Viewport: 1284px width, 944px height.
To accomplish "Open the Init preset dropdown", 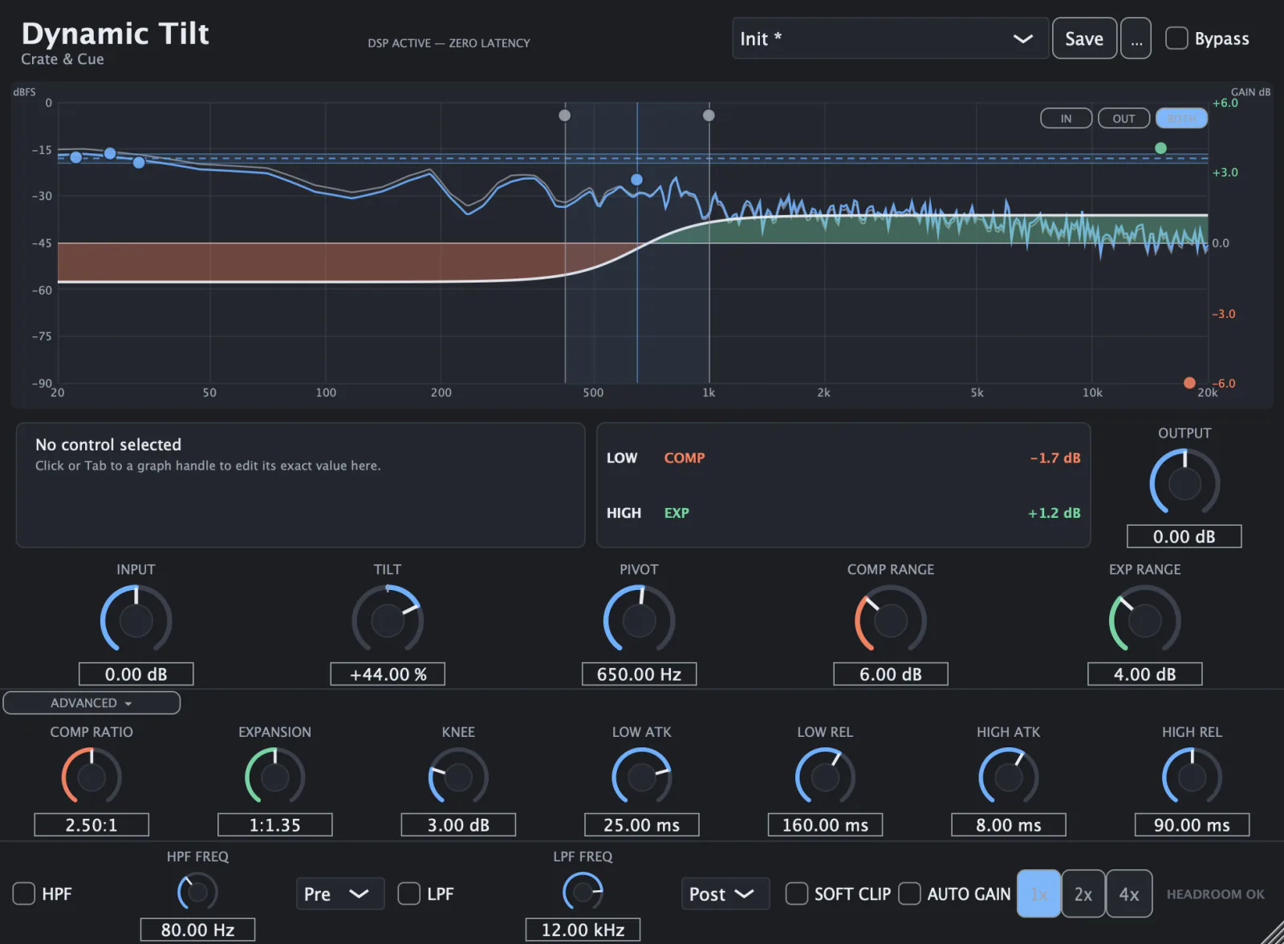I will 890,39.
